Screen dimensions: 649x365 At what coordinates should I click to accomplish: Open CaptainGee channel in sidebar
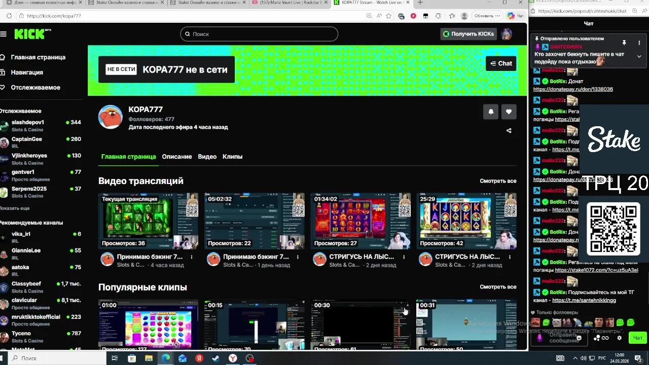point(41,142)
